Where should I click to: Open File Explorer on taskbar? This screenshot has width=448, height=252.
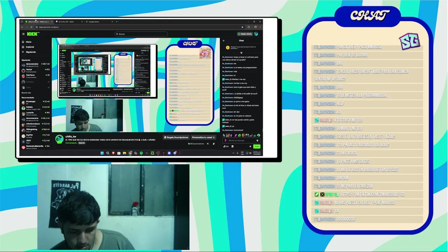(x=125, y=153)
